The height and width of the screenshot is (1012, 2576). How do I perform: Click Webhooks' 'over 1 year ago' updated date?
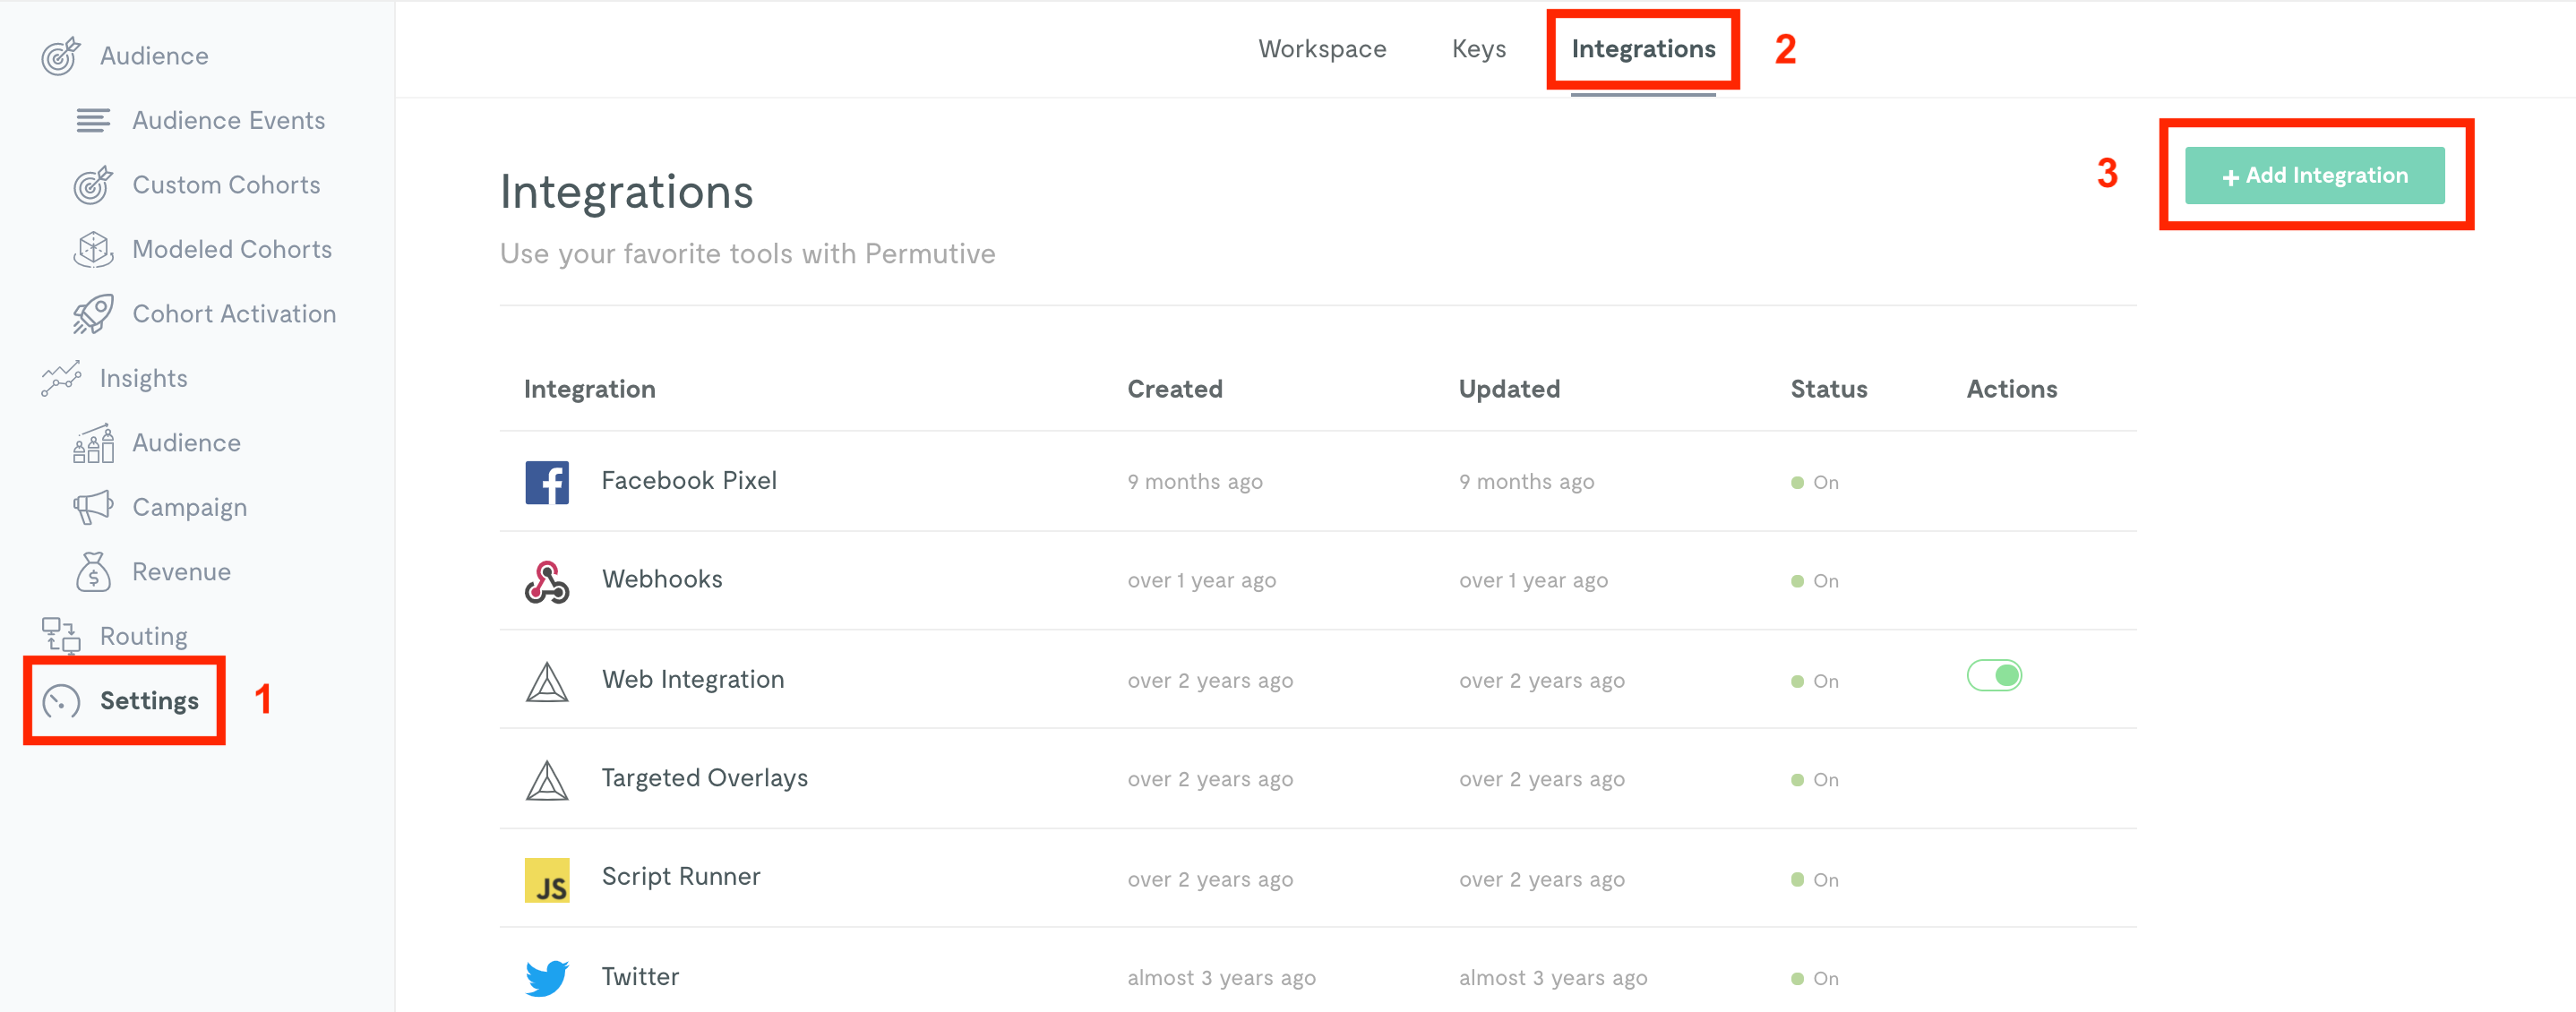point(1533,582)
